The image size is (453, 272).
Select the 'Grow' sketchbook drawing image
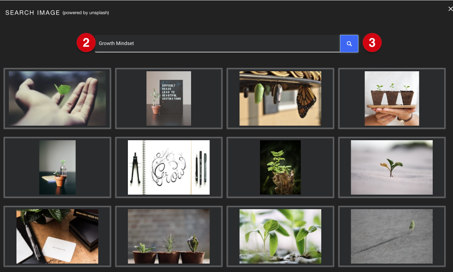point(168,167)
